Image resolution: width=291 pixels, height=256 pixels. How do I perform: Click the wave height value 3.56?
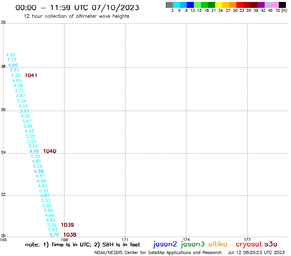[32, 141]
